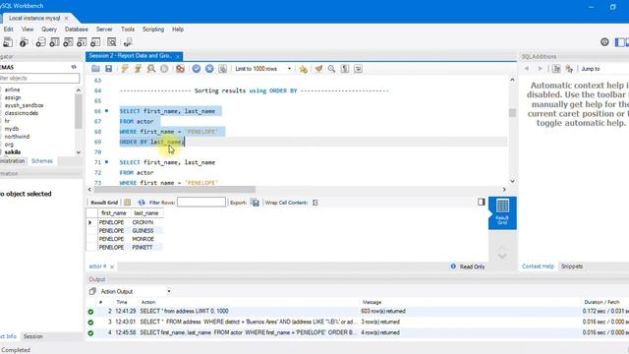Create a new table toolbar icon
The image size is (629, 354).
[x=54, y=42]
